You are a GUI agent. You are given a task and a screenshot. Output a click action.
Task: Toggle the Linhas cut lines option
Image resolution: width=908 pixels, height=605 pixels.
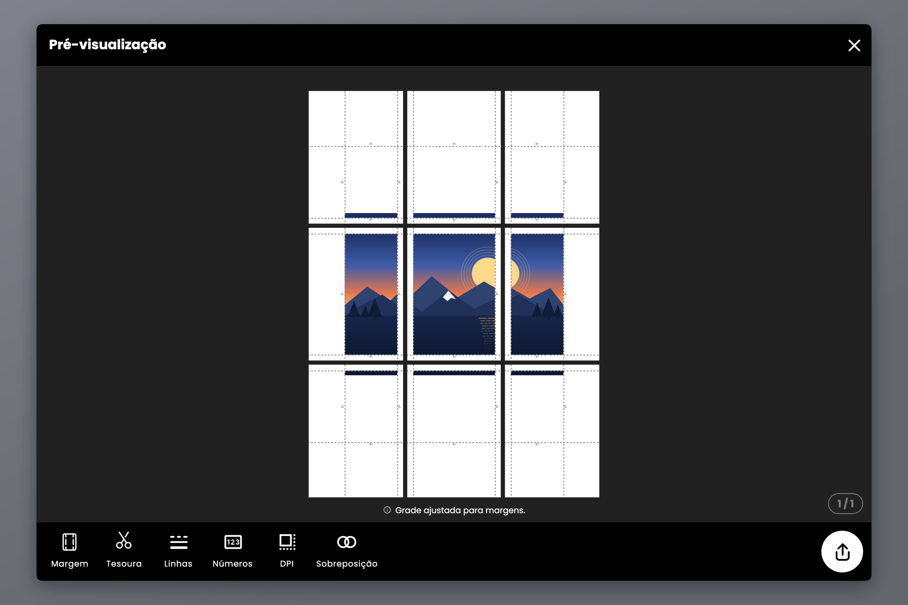(x=178, y=551)
